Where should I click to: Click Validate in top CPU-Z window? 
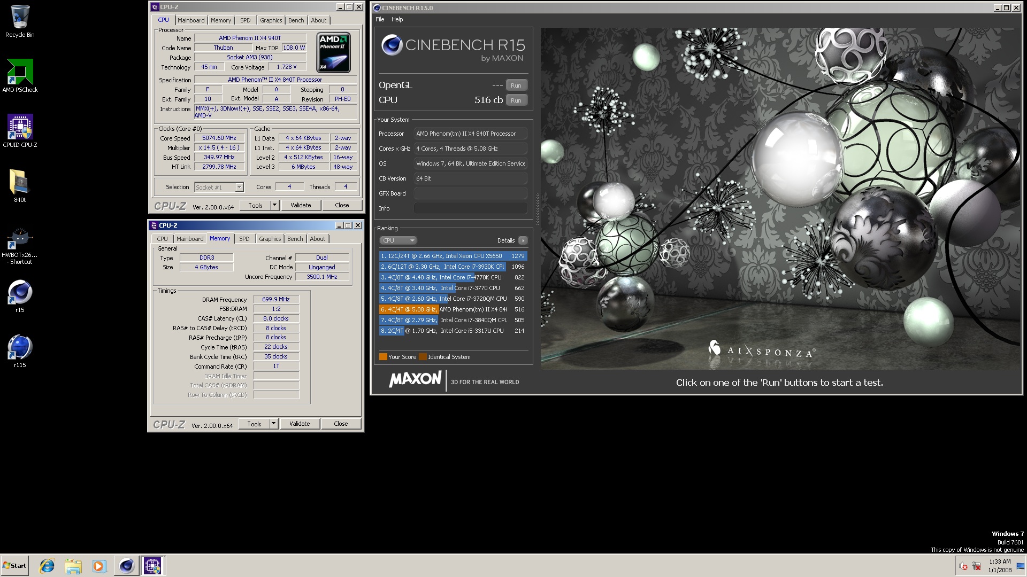click(x=301, y=205)
